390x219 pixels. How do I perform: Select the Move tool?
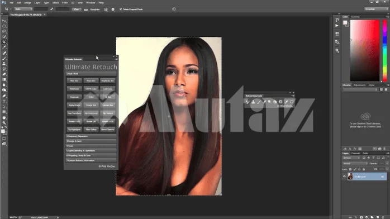(4, 21)
